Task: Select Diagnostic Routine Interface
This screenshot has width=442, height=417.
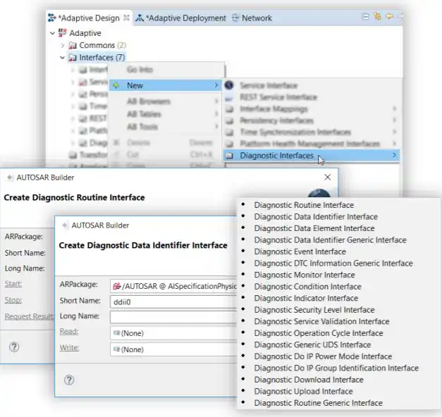Action: (x=304, y=205)
